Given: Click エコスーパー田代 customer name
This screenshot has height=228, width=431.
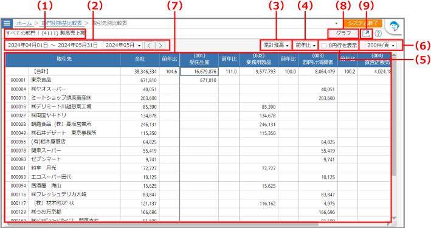Looking at the screenshot, I should [51, 177].
